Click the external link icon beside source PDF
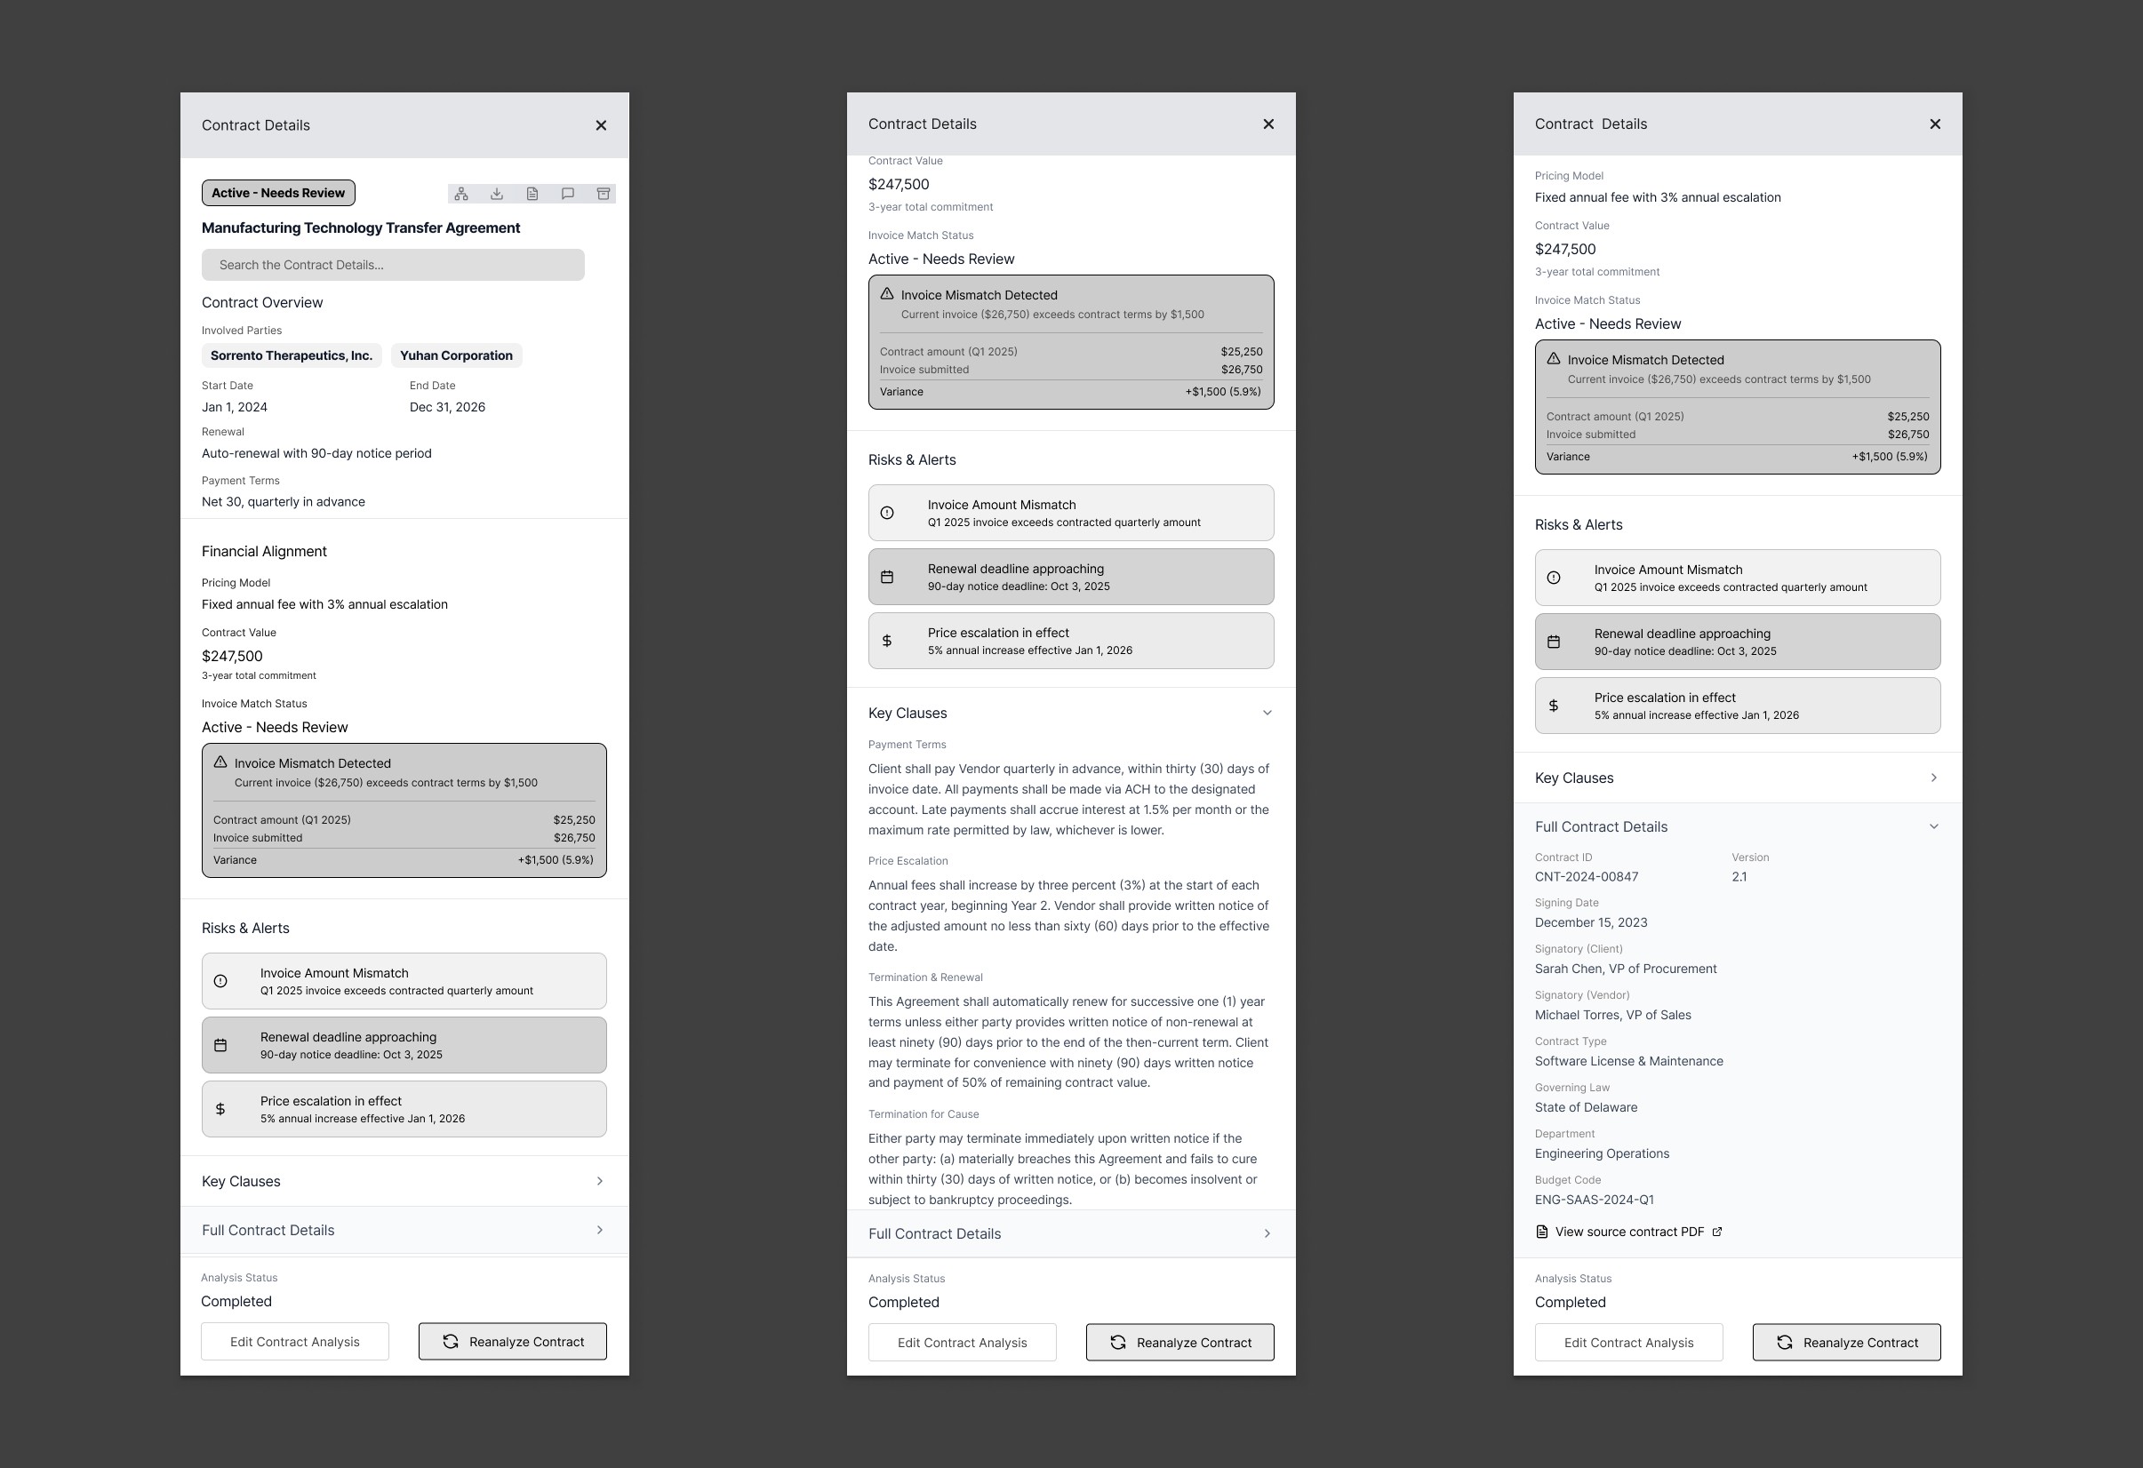The width and height of the screenshot is (2143, 1468). (x=1717, y=1232)
